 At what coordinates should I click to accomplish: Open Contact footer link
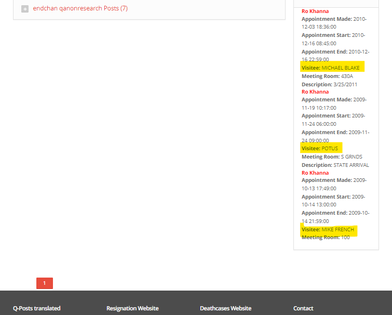303,308
